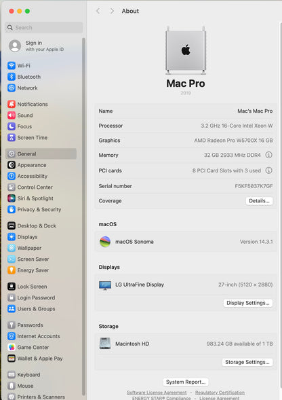Screen dimensions: 282x400
Task: Click 27-inch (5120 × 2880) text
Action: click(x=245, y=285)
